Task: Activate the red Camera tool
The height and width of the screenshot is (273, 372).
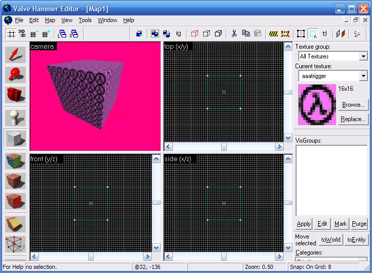Action: pos(15,94)
